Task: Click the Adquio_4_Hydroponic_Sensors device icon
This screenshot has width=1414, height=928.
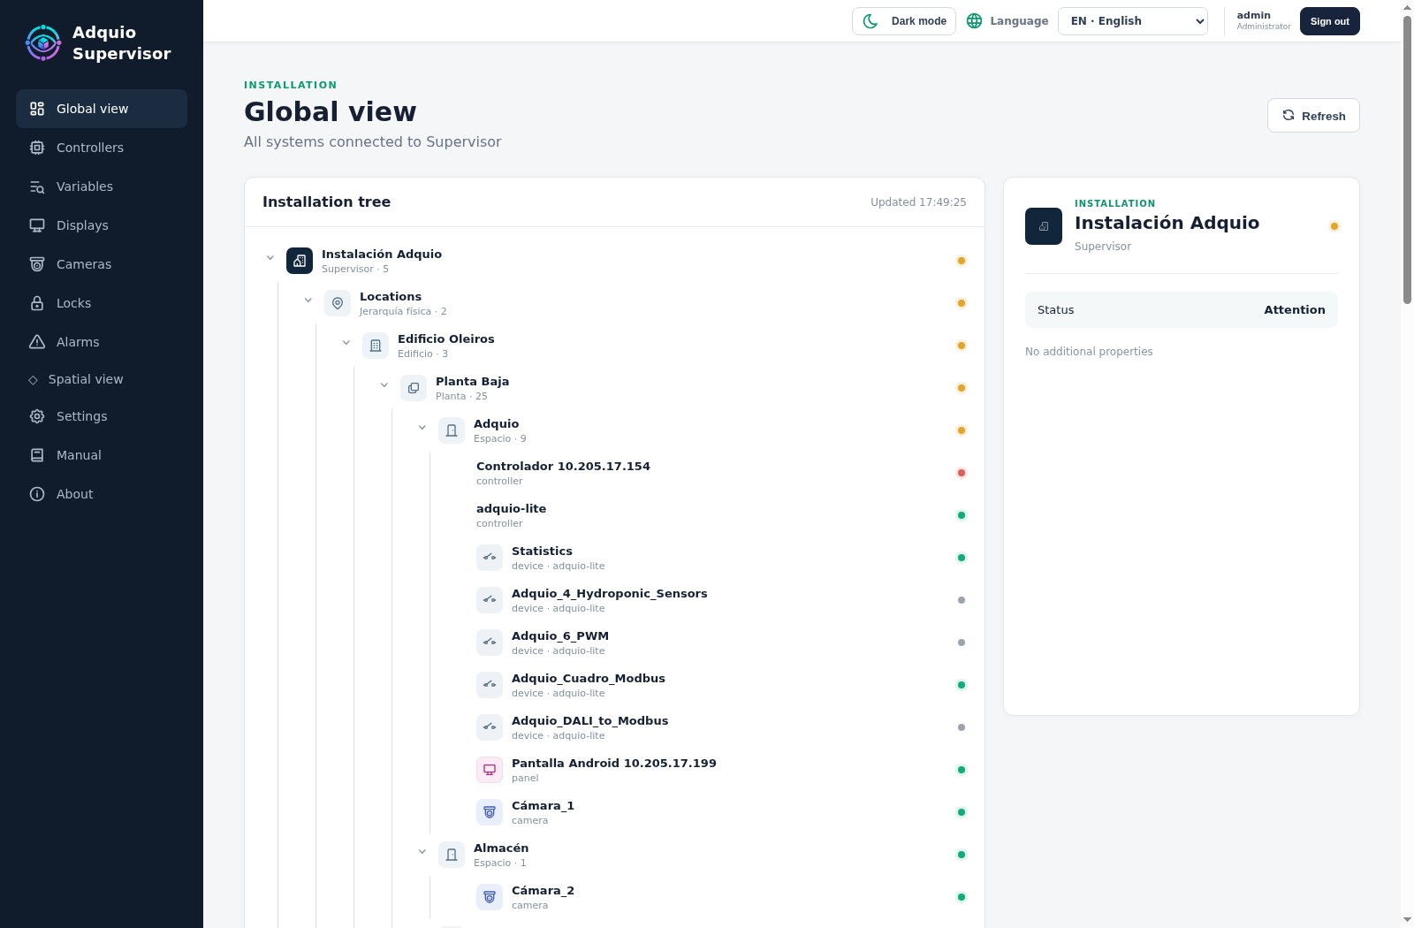Action: point(490,600)
